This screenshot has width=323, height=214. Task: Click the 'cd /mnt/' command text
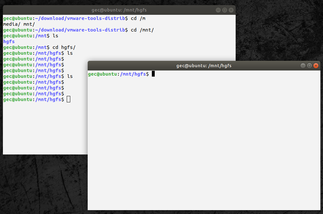click(x=142, y=30)
